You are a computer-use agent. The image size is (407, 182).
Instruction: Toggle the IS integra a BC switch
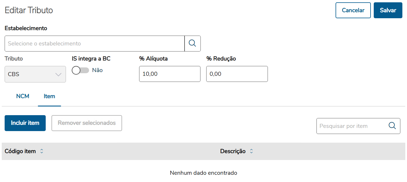[80, 70]
